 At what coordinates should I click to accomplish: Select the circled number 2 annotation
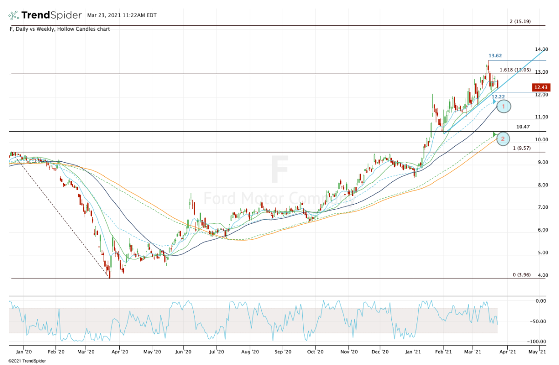pos(503,138)
